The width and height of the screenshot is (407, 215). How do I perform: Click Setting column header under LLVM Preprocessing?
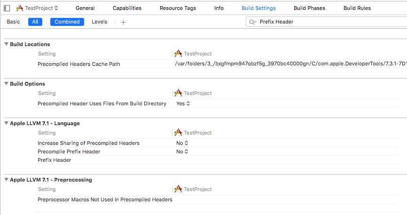coord(47,189)
